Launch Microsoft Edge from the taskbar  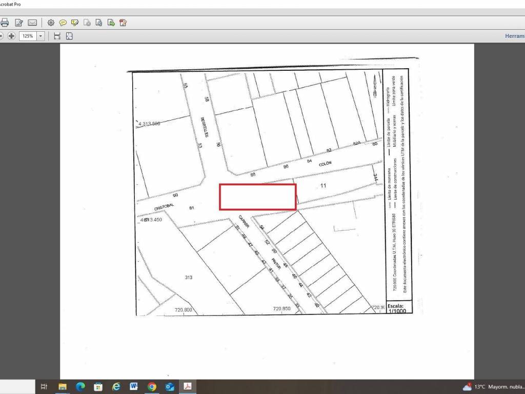pos(80,387)
